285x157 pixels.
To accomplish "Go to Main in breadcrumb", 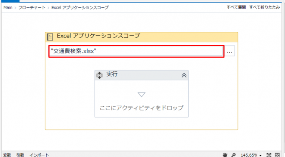I will [8, 8].
